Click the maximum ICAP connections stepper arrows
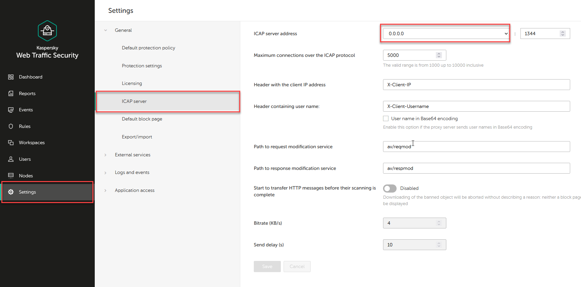The width and height of the screenshot is (581, 287). (439, 55)
